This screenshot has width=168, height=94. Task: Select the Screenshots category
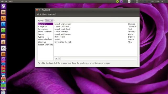point(45,29)
